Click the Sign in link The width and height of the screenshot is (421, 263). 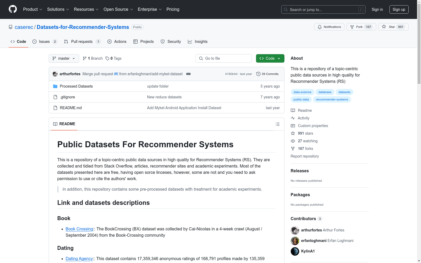[377, 9]
